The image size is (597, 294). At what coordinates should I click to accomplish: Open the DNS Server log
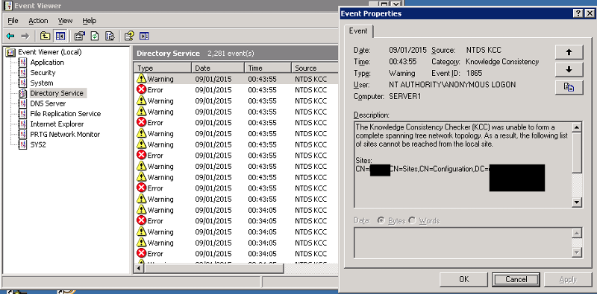[48, 103]
